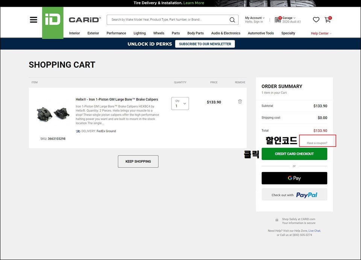Image resolution: width=361 pixels, height=260 pixels.
Task: Expand the Garage dropdown
Action: [289, 18]
